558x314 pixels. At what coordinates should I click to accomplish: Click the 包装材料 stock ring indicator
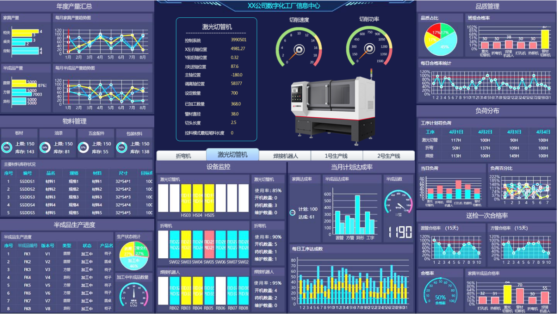click(x=122, y=147)
